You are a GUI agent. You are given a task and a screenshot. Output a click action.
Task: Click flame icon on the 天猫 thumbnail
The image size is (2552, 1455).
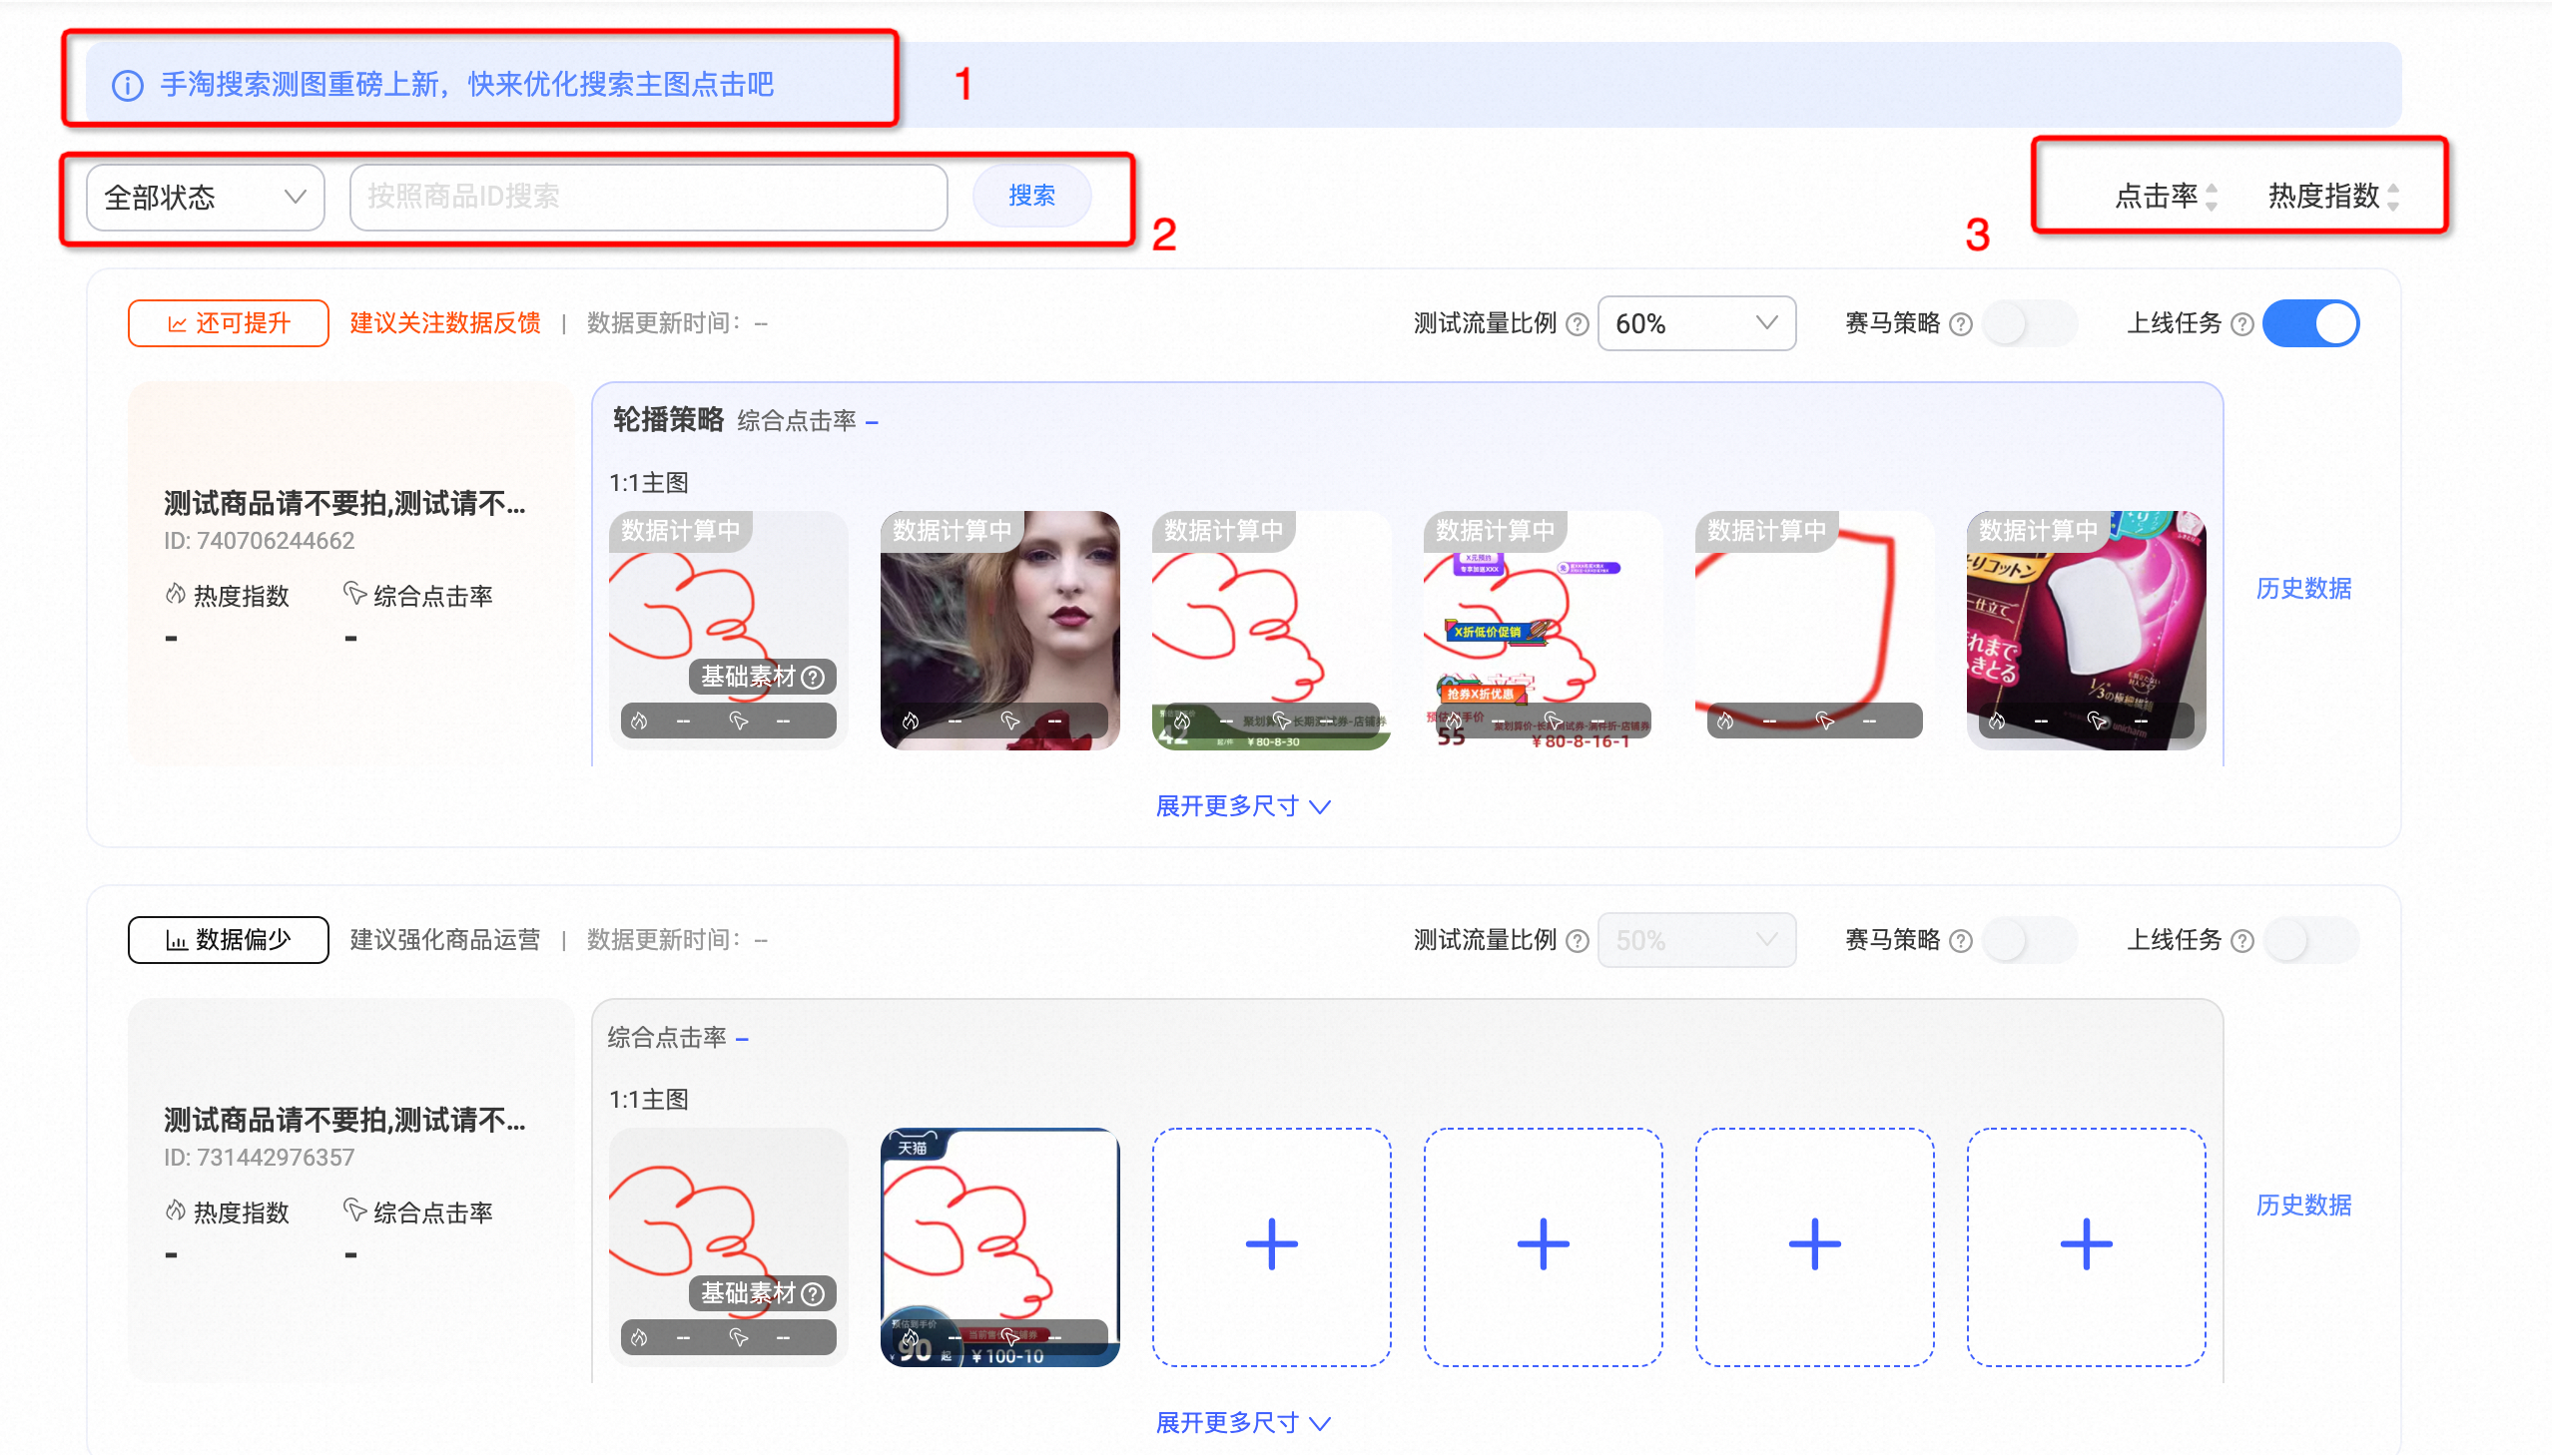[911, 1337]
